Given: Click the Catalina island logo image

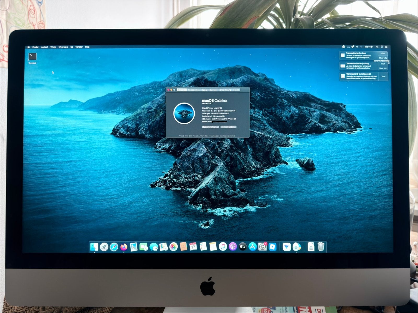Looking at the screenshot, I should (x=184, y=113).
